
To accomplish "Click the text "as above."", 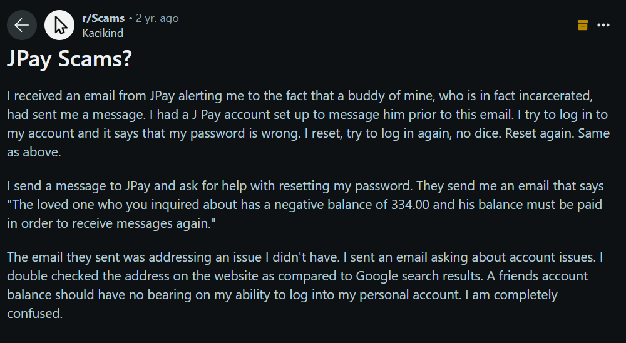I will tap(34, 152).
